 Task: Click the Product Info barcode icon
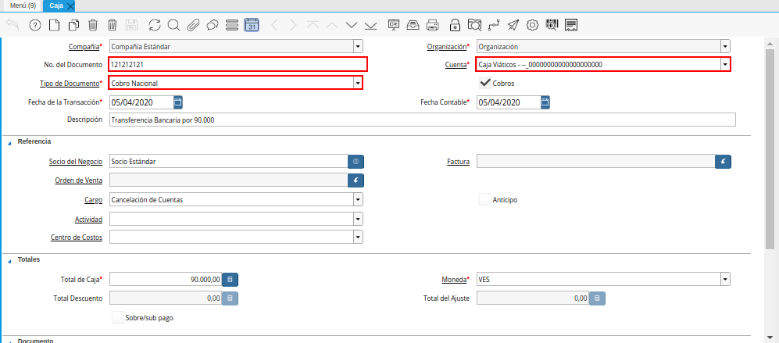(x=552, y=25)
